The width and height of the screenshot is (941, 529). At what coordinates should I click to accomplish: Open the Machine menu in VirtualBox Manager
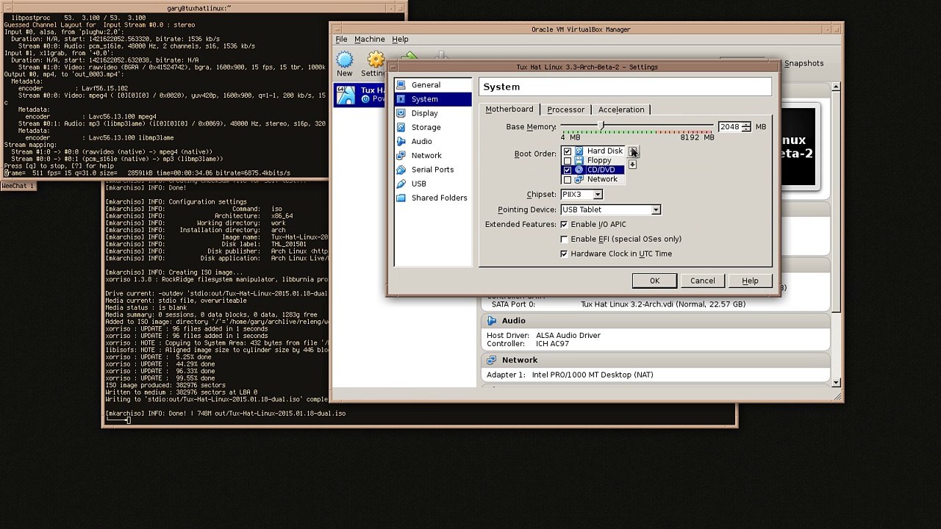[x=369, y=40]
